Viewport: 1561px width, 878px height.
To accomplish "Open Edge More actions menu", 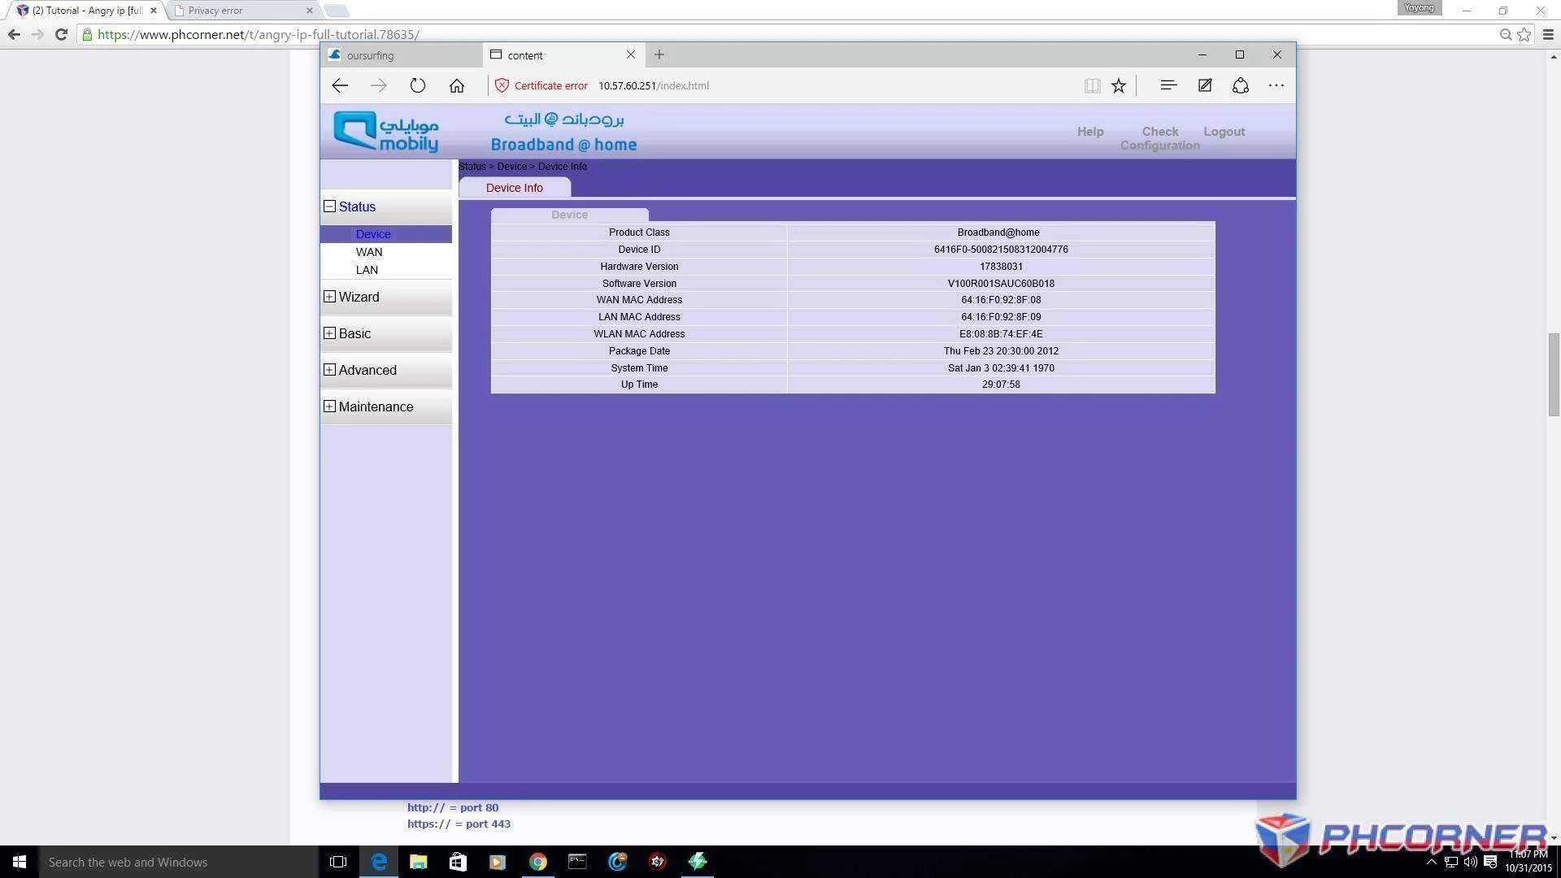I will [x=1276, y=85].
